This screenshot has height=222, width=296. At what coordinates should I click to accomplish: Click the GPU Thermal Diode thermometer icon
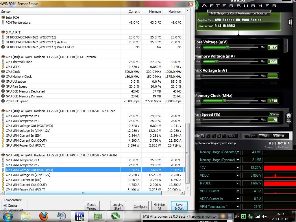[x=3, y=62]
